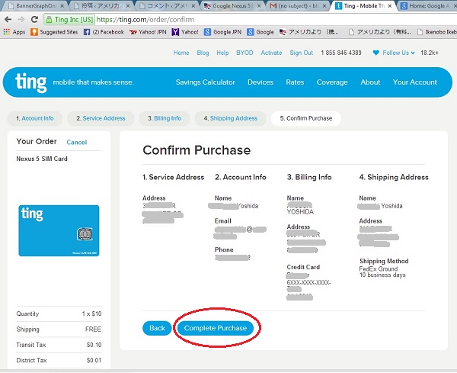The image size is (457, 373).
Task: Open Yahoo! JPN bookmark
Action: pyautogui.click(x=148, y=32)
